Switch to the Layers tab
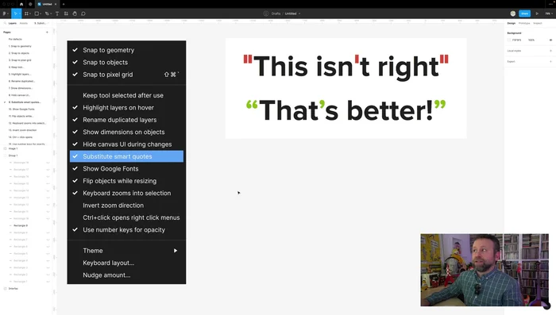The height and width of the screenshot is (315, 556). [x=13, y=23]
